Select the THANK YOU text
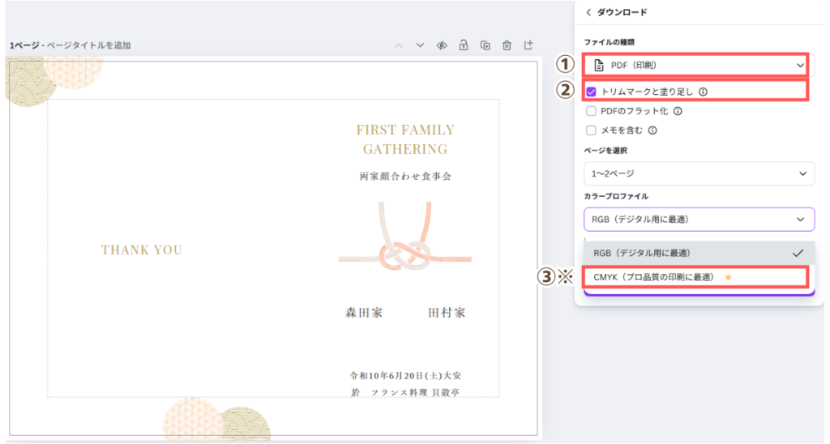Image resolution: width=830 pixels, height=444 pixels. click(x=142, y=250)
